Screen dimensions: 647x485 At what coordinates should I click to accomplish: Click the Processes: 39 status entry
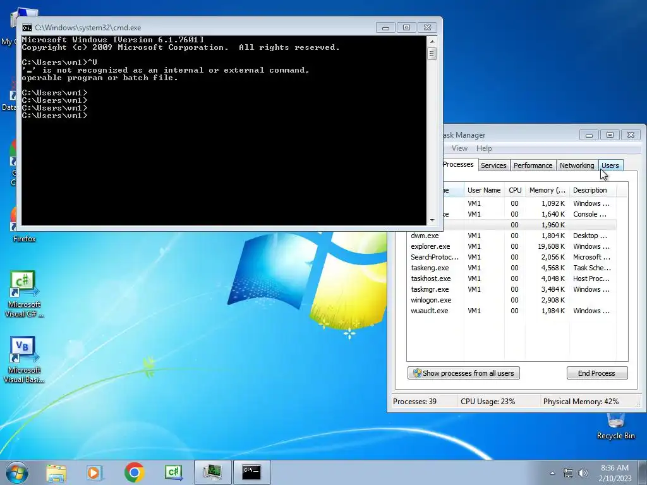click(x=414, y=401)
